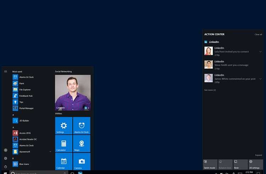Viewport: 266px width, 174px height.
Task: Open the Calendar tile
Action: [63, 161]
